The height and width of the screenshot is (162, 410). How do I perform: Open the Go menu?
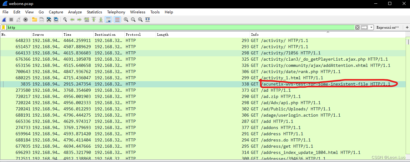point(41,12)
